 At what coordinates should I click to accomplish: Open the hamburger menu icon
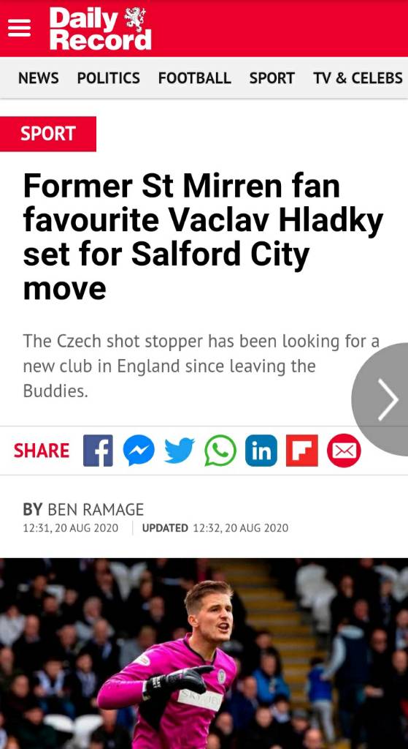pyautogui.click(x=19, y=29)
